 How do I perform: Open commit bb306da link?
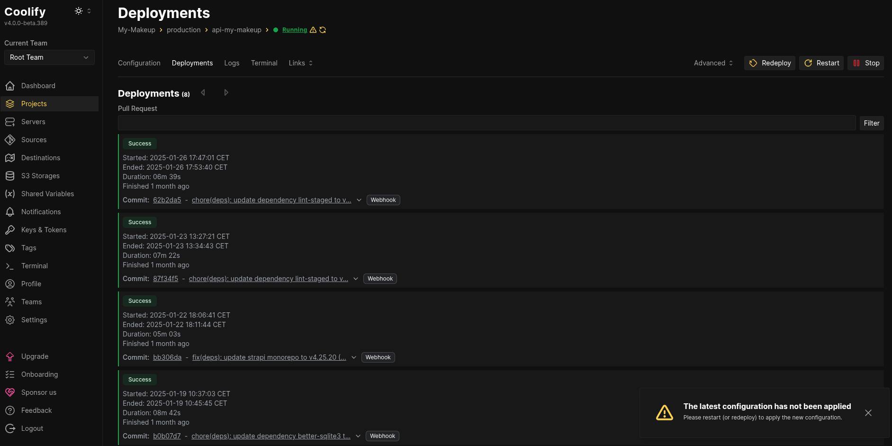[x=167, y=357]
